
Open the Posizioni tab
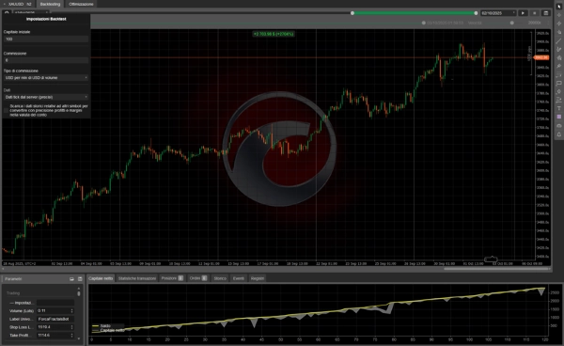tap(172, 278)
